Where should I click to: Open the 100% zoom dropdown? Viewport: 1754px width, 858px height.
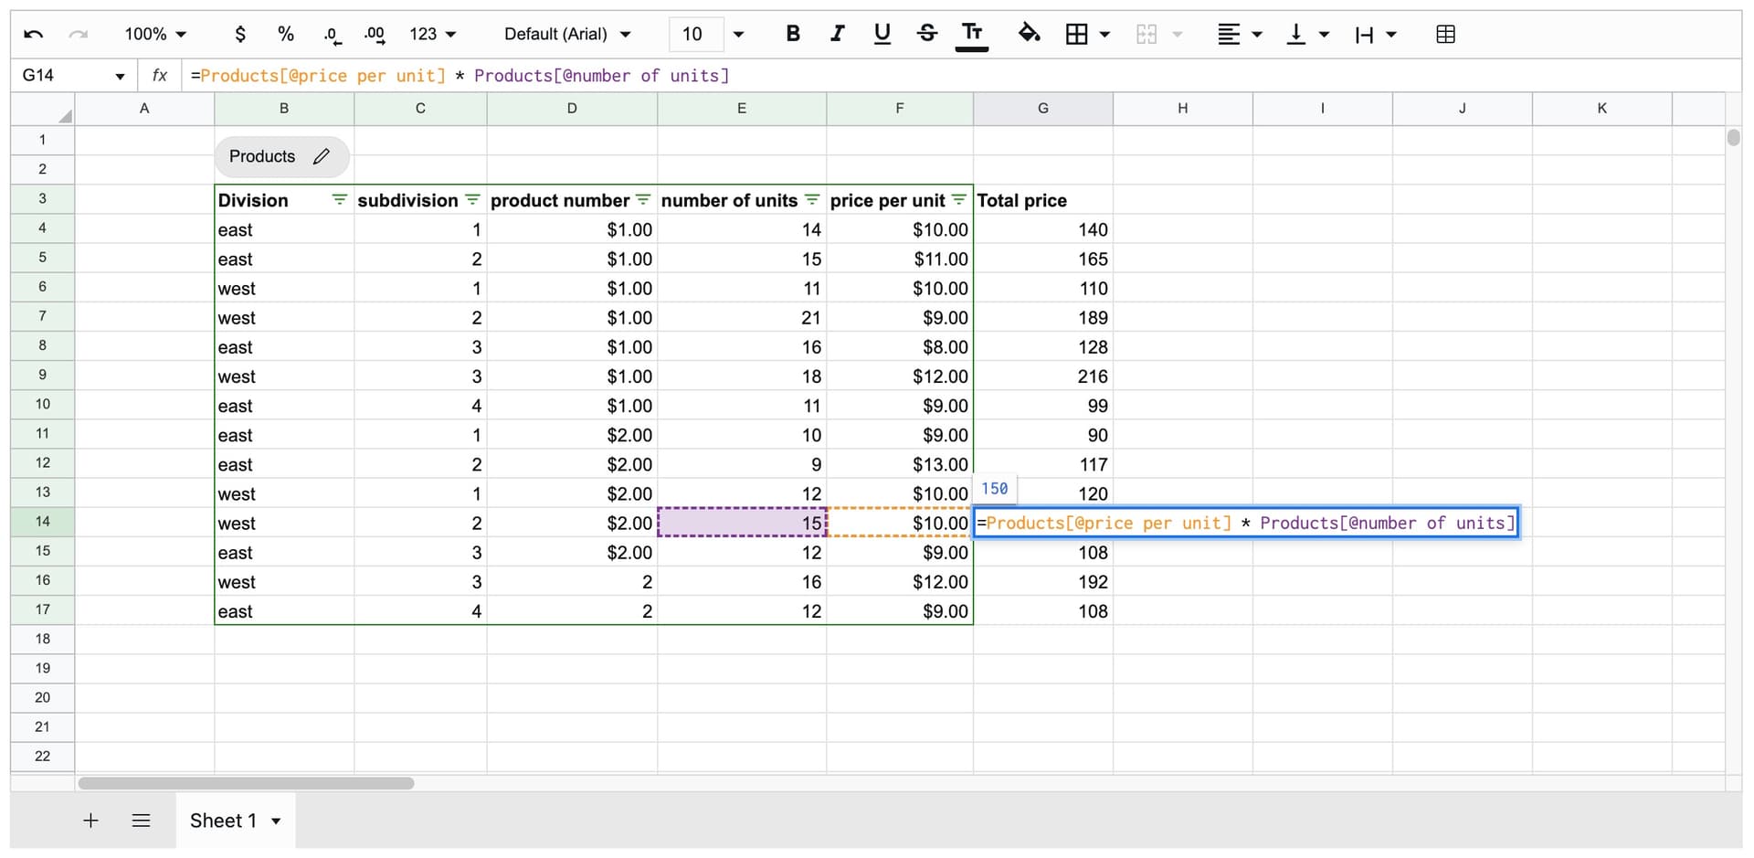click(x=155, y=35)
